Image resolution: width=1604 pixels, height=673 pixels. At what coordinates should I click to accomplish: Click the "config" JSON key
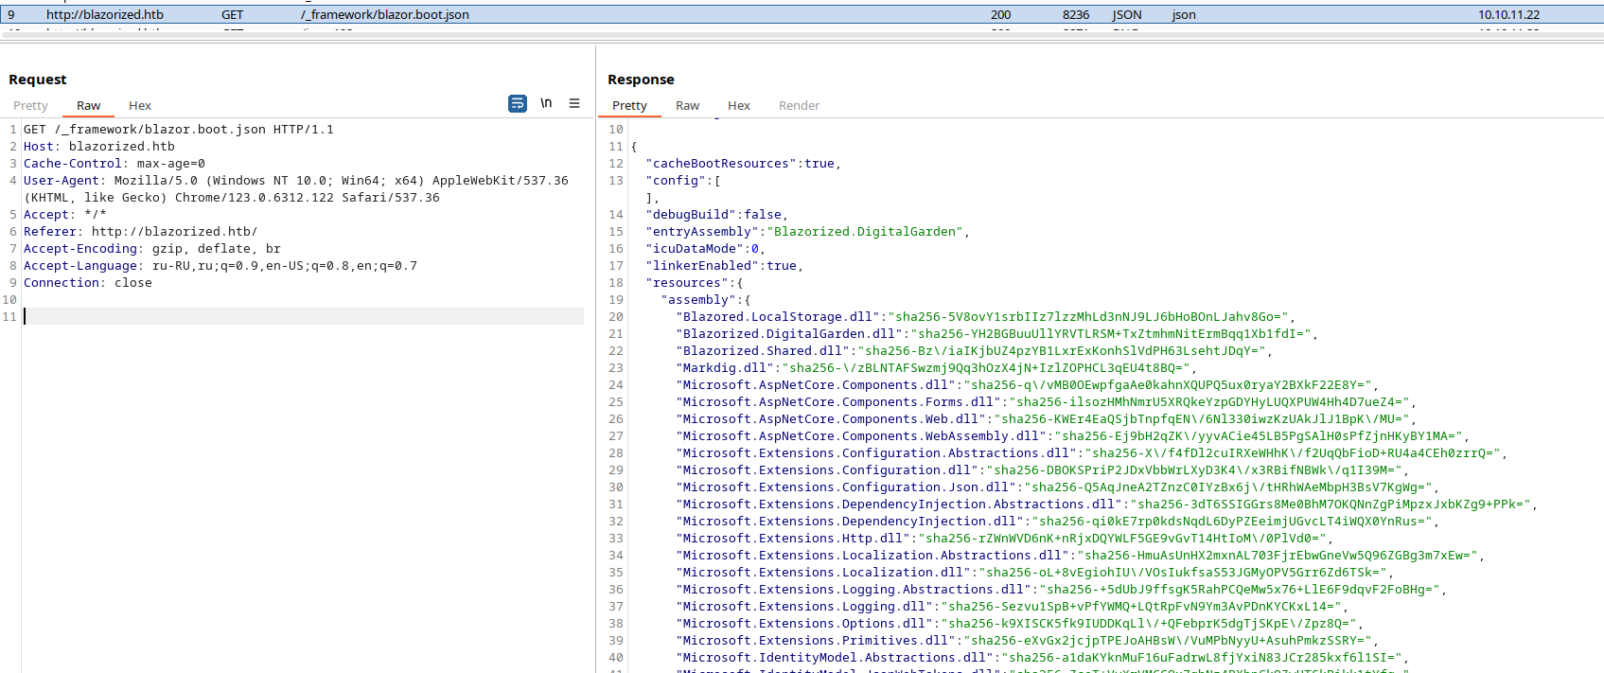coord(676,181)
